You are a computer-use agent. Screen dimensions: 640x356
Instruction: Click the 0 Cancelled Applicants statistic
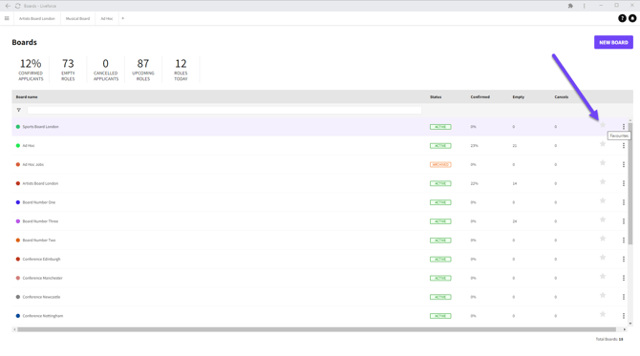106,70
